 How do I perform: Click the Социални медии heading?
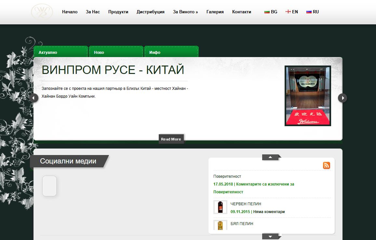pos(68,161)
